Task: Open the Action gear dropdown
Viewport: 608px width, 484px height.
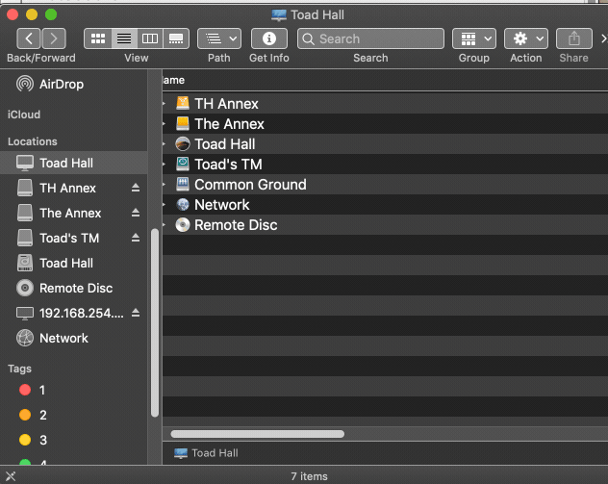Action: coord(526,38)
